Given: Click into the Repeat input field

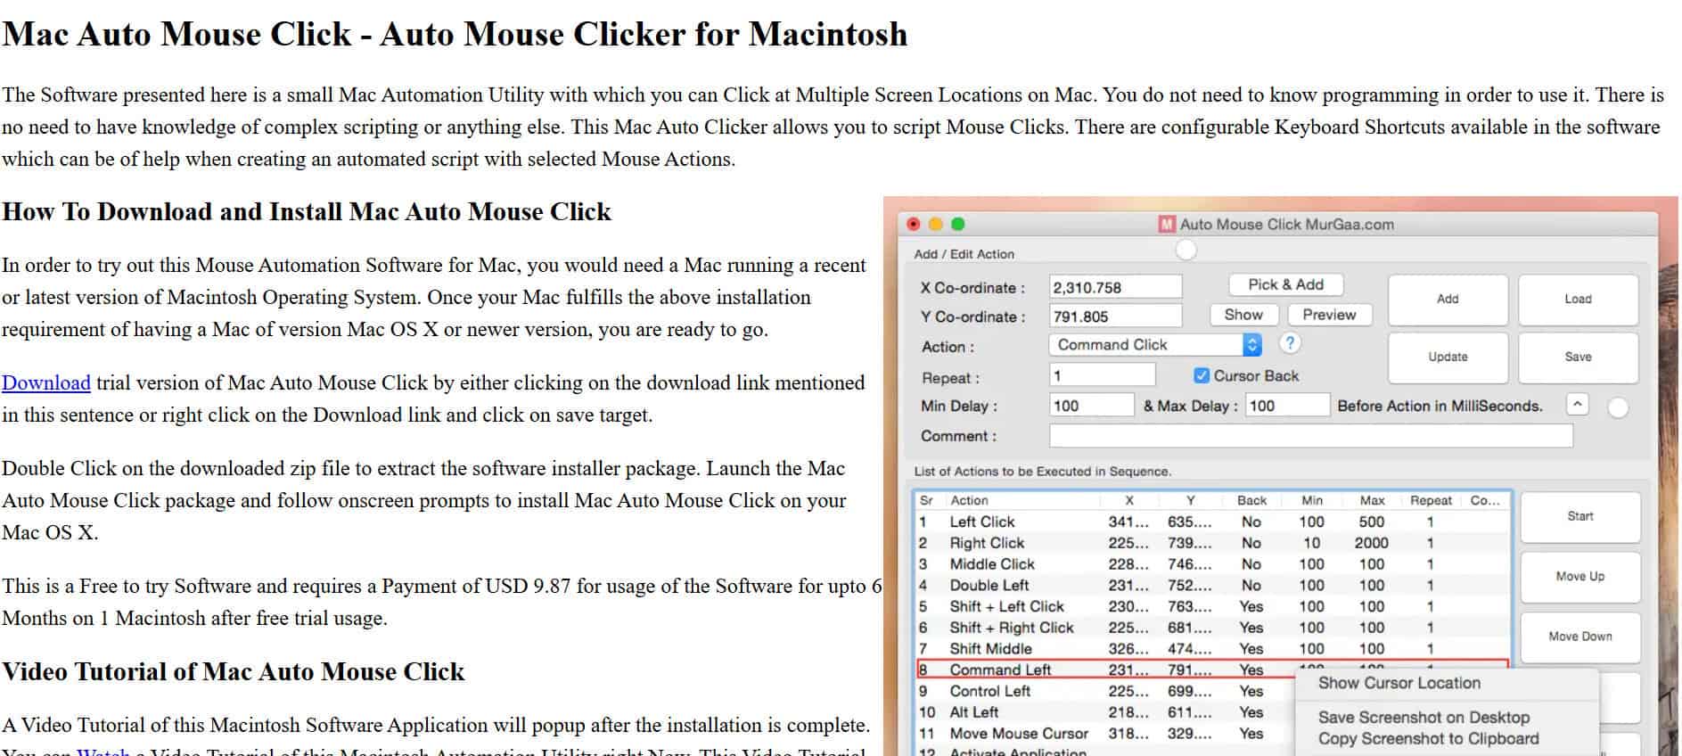Looking at the screenshot, I should pos(1102,375).
